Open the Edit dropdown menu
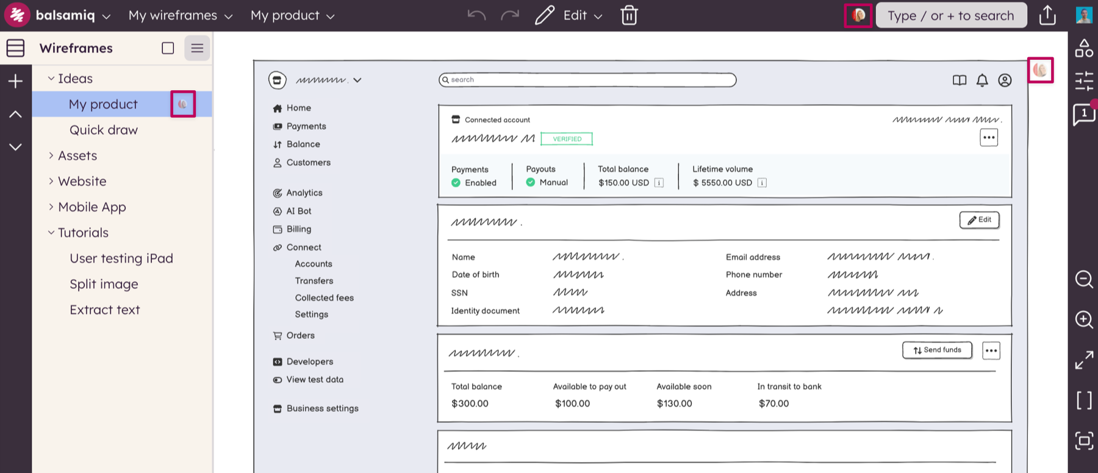Screen dimensions: 1098x473 click(x=582, y=15)
